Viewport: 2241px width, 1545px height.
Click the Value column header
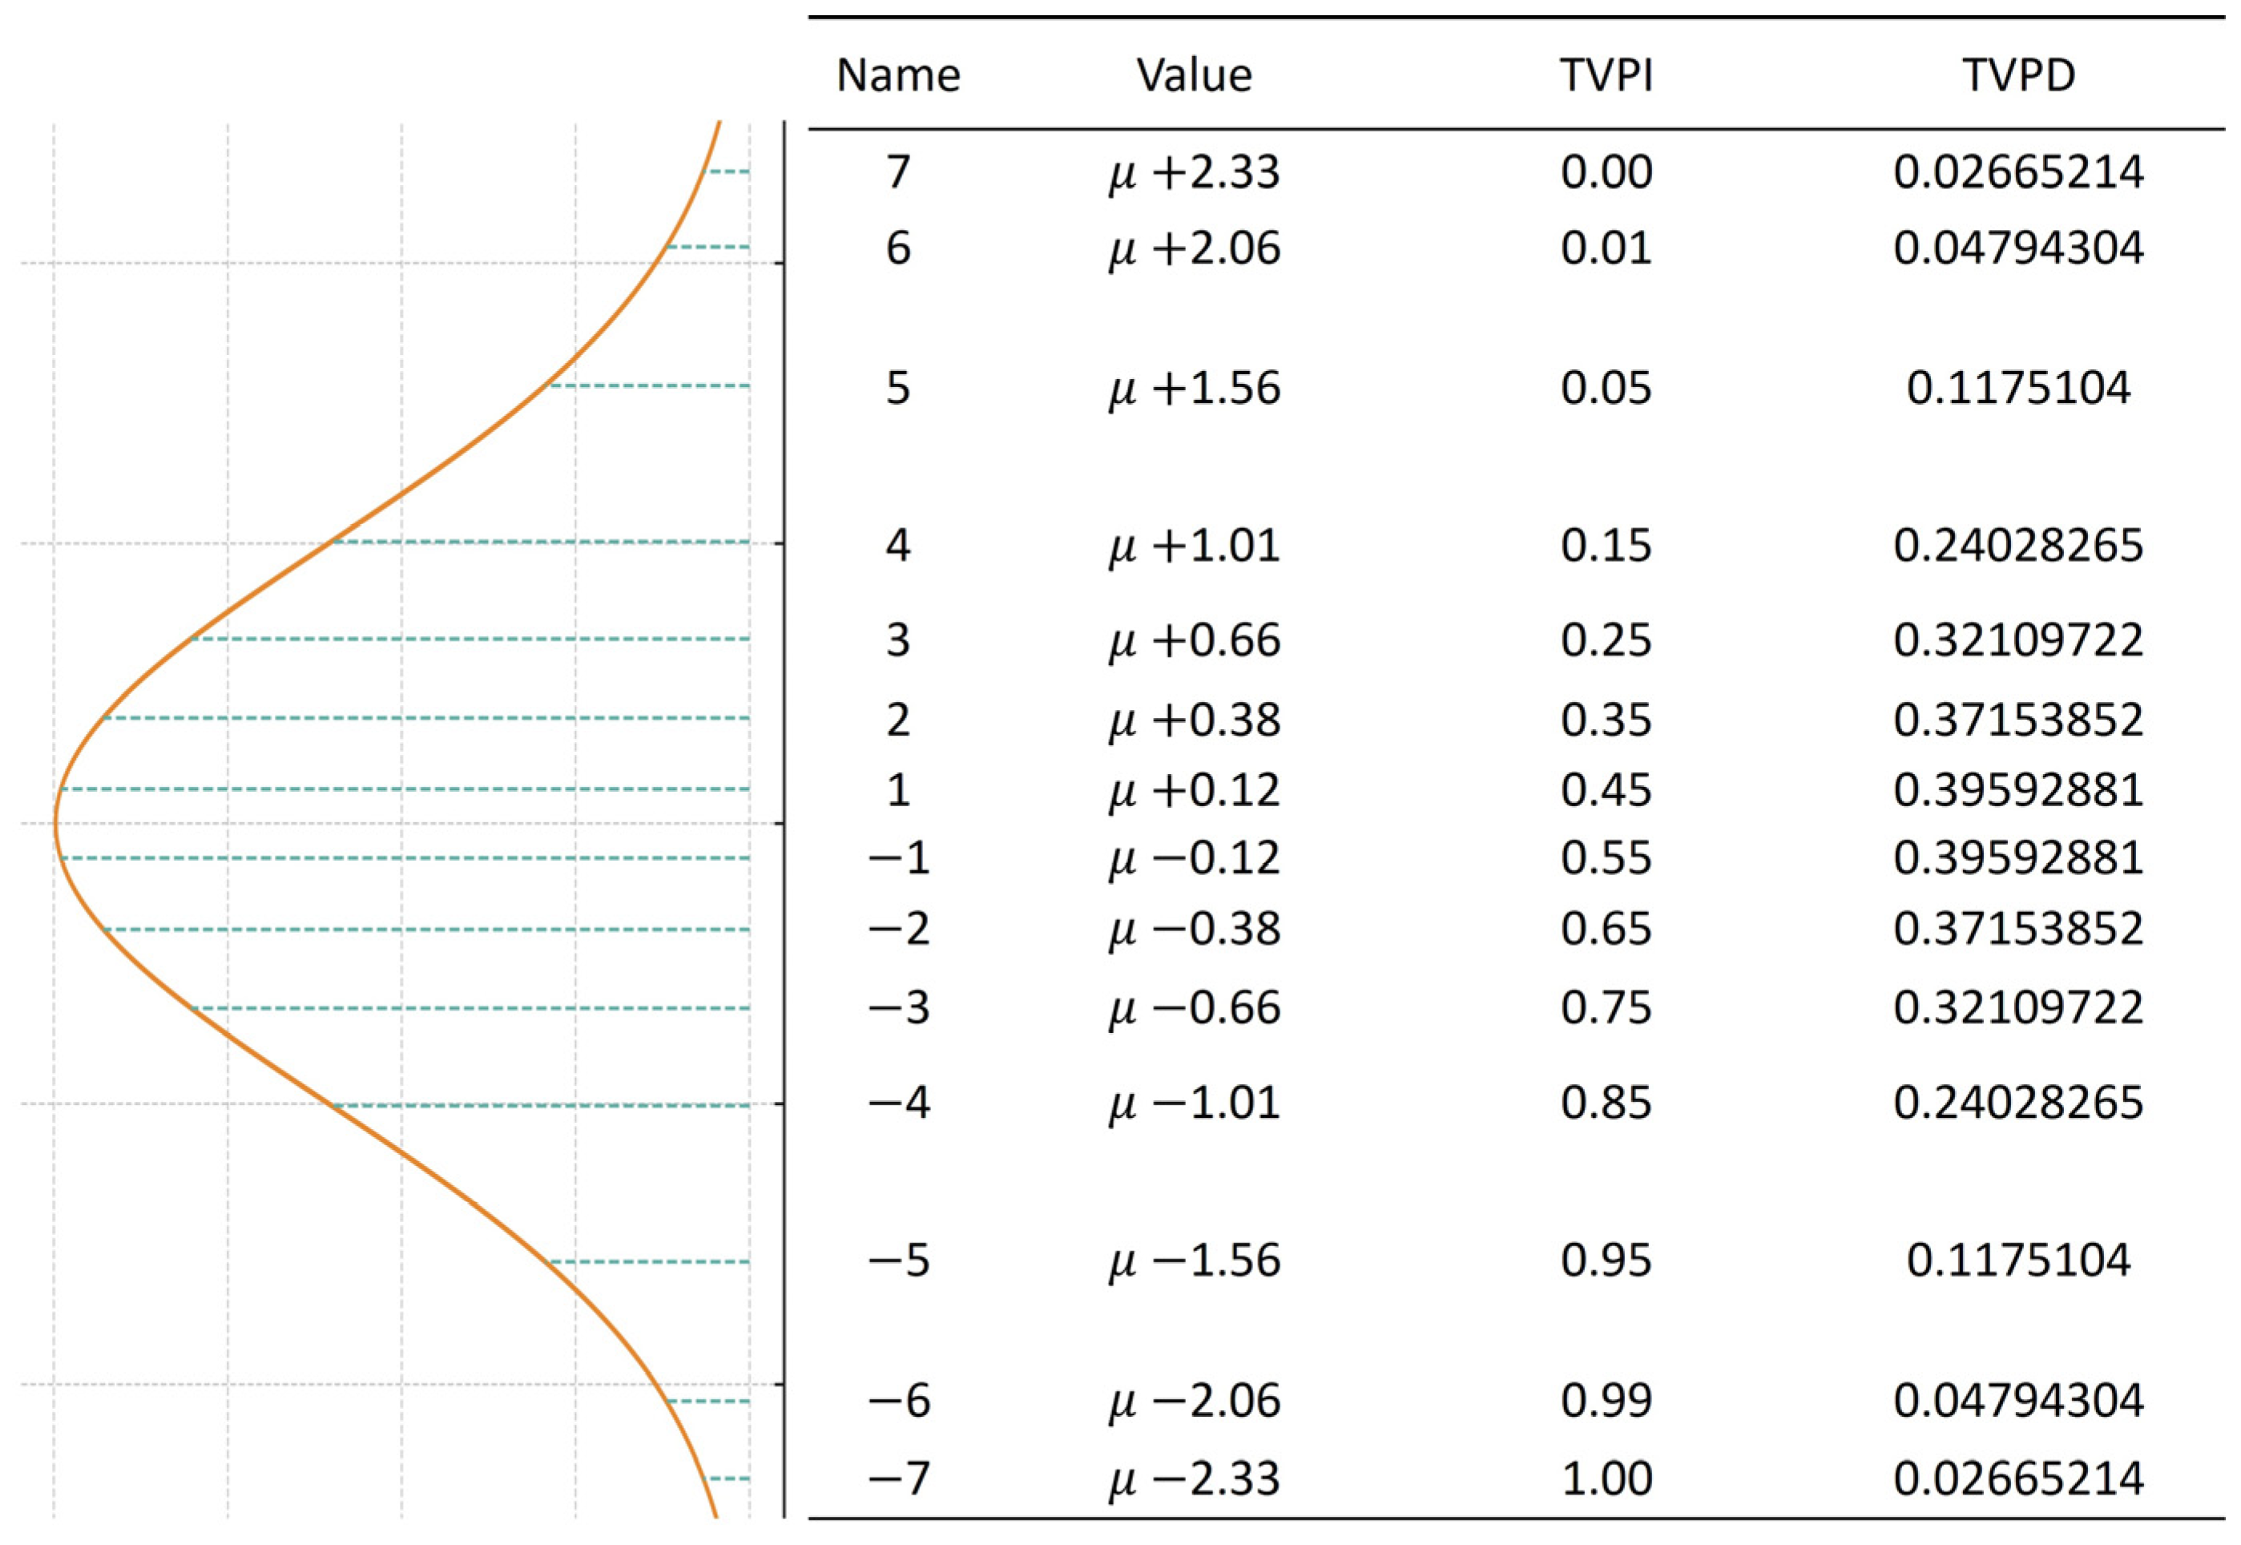[x=1194, y=75]
